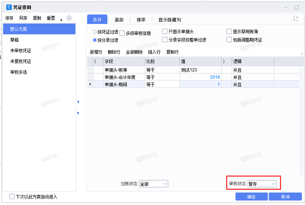305x205 pixels.
Task: Click 全部删除 in the grid toolbar
Action: click(x=134, y=52)
